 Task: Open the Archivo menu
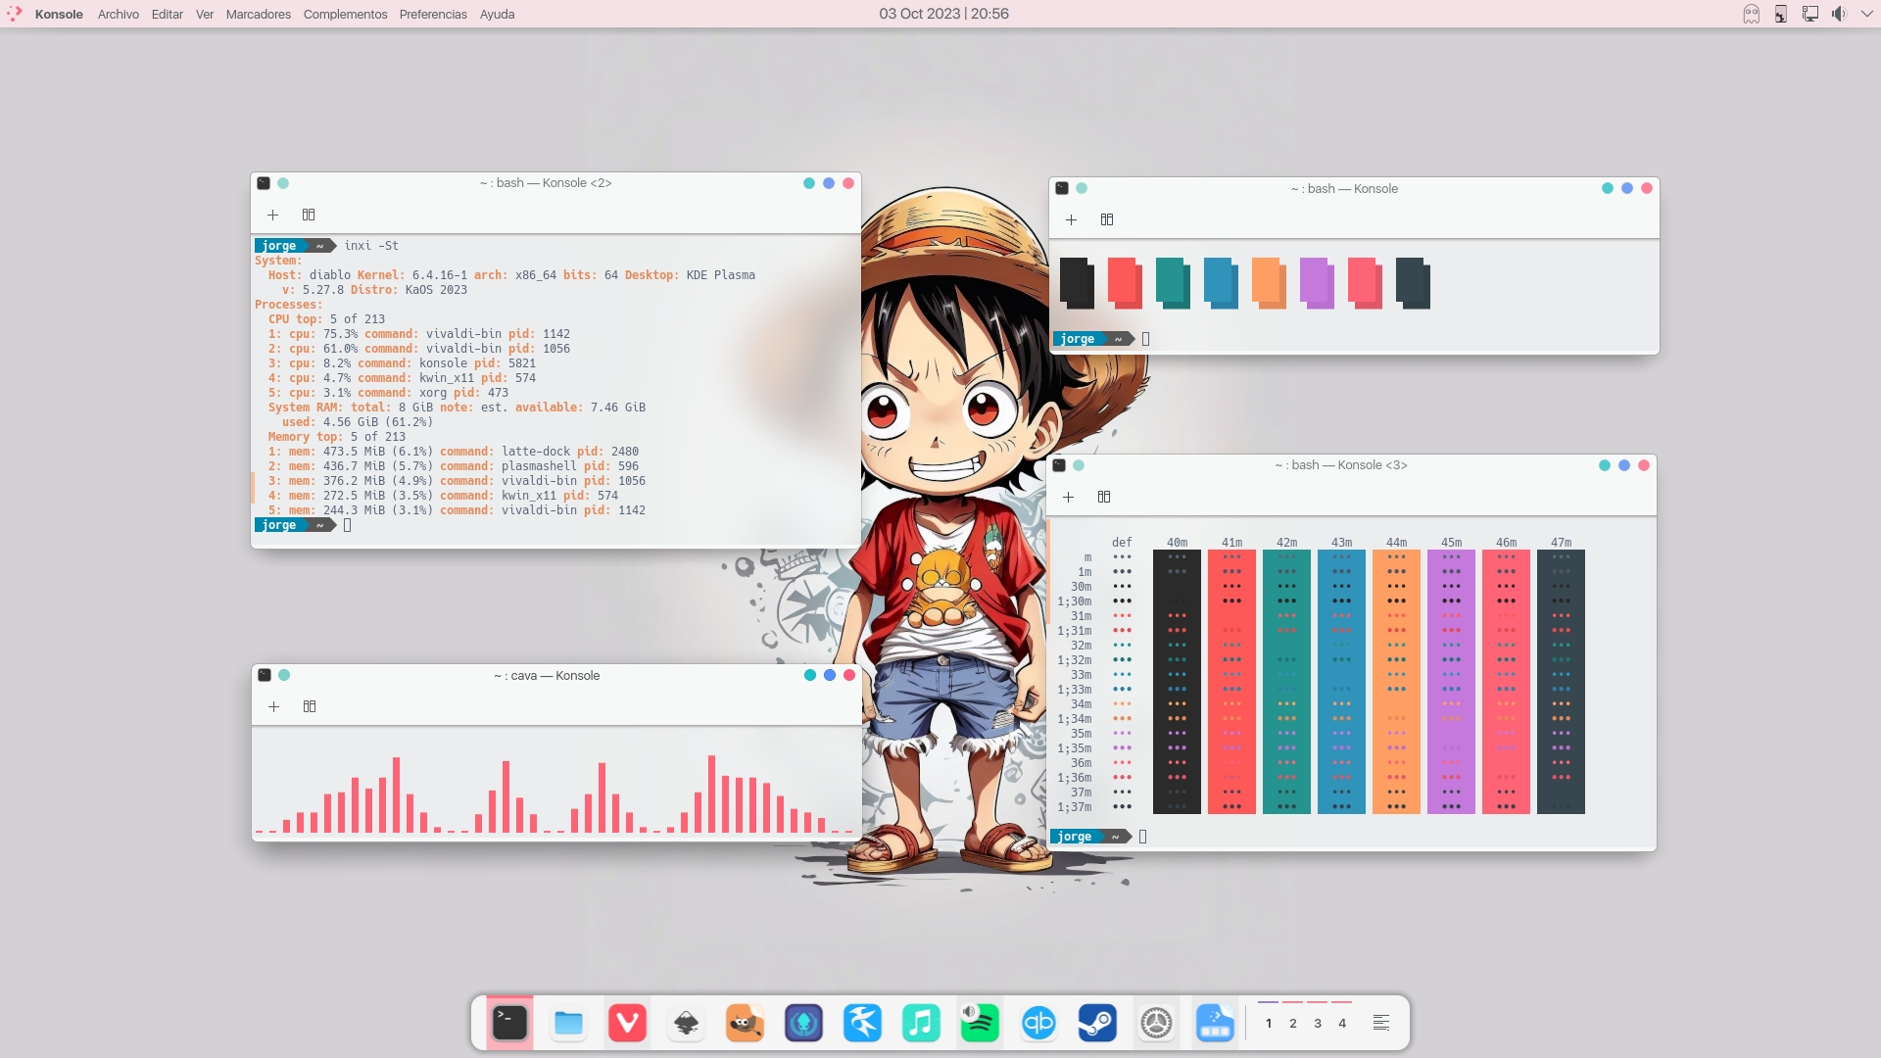119,14
